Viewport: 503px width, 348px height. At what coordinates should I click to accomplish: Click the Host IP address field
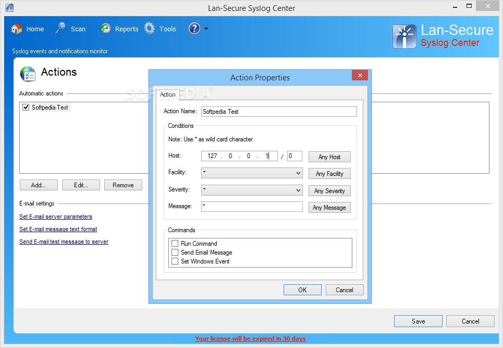(x=239, y=156)
